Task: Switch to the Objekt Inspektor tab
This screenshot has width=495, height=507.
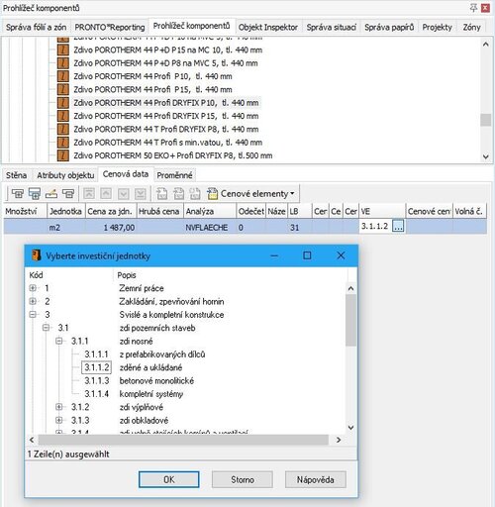Action: coord(268,27)
